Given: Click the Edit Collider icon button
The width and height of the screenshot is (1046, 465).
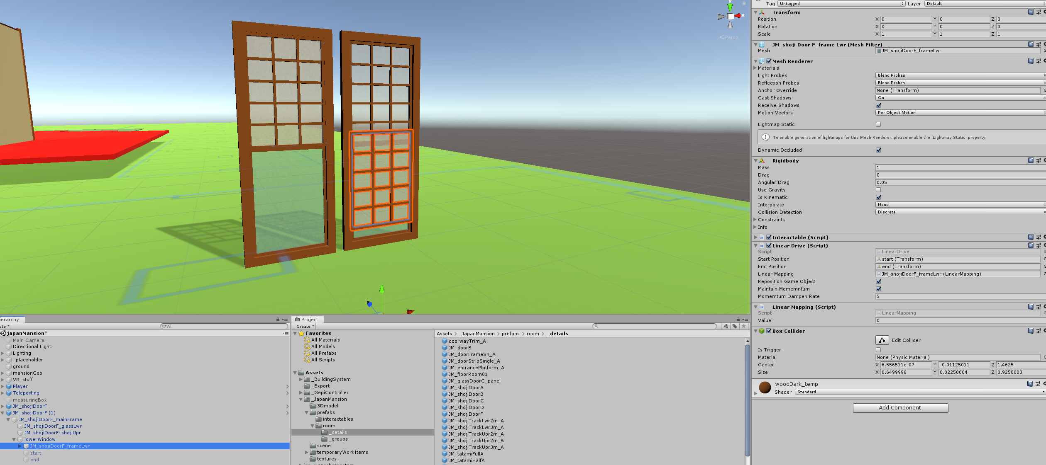Looking at the screenshot, I should pyautogui.click(x=882, y=340).
